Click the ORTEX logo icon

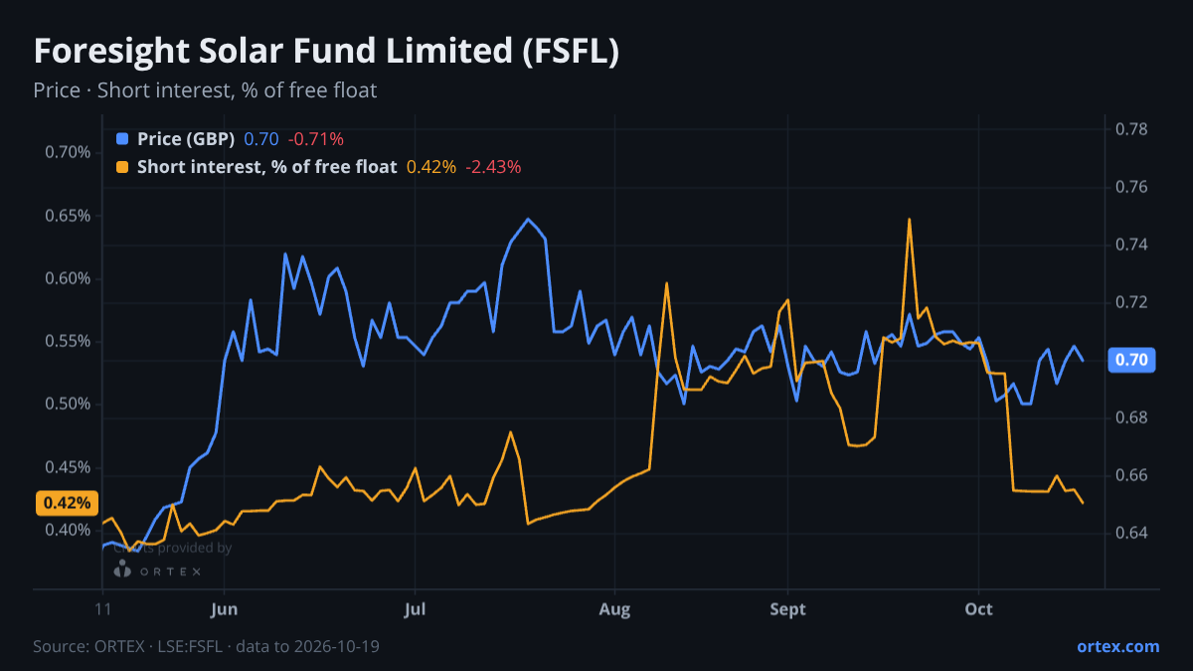point(122,570)
